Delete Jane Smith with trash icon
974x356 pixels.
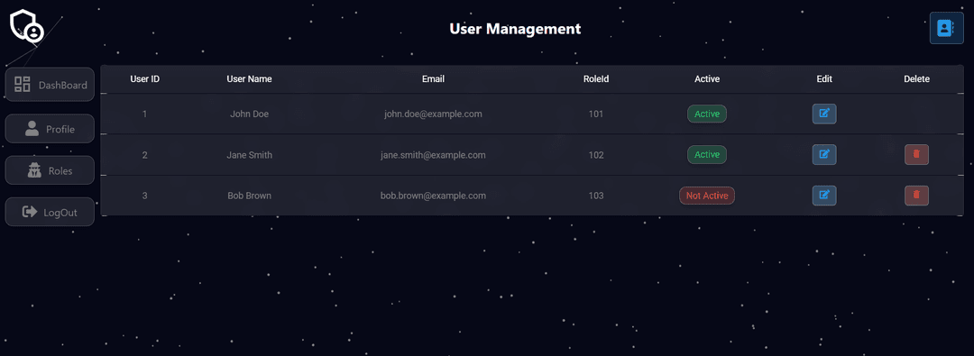coord(916,155)
